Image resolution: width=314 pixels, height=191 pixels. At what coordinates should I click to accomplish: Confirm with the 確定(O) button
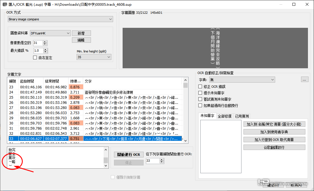click(273, 185)
